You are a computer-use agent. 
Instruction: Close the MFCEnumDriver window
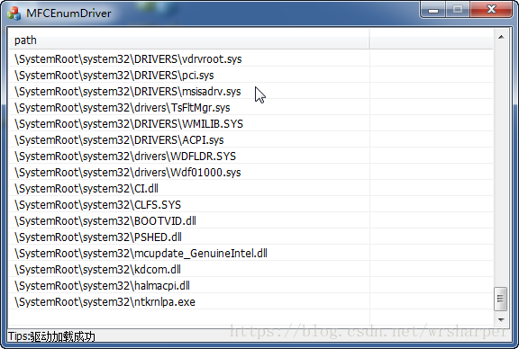point(491,9)
